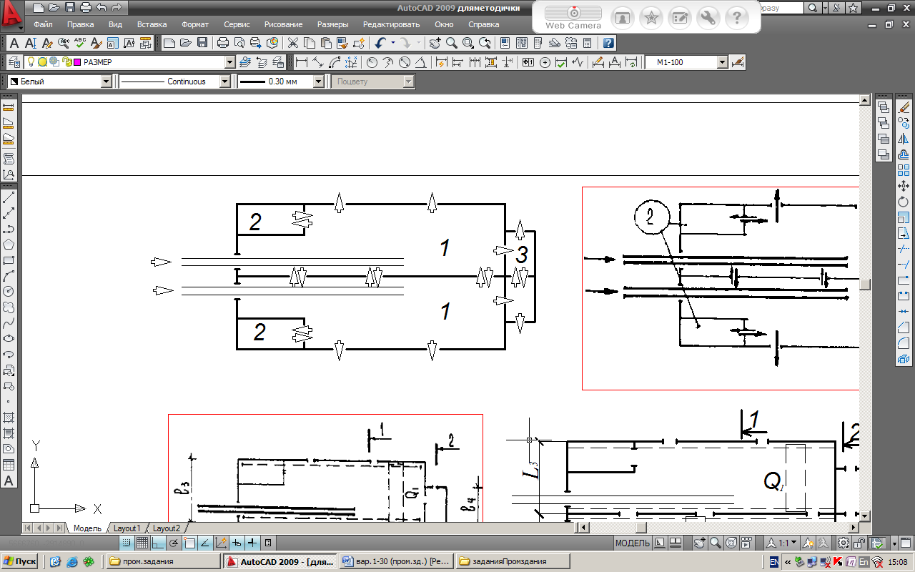Select Angular Dimension tool

coord(421,62)
